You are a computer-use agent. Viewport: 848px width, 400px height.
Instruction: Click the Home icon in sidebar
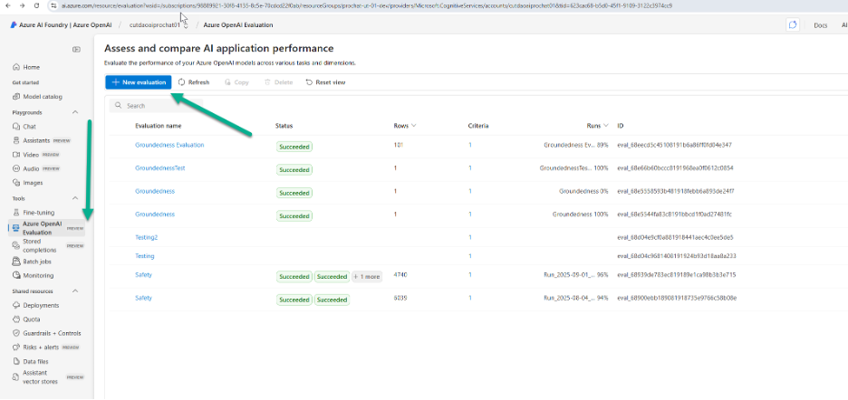[x=15, y=67]
